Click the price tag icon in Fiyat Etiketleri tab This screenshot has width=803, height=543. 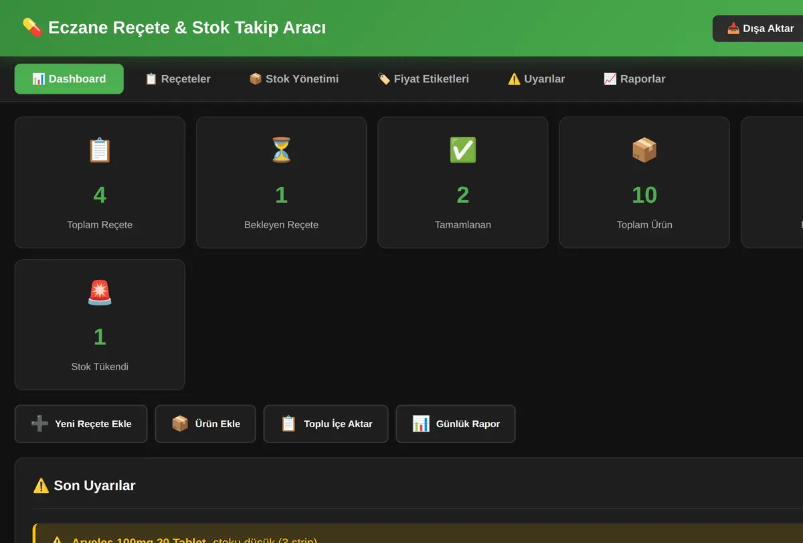click(384, 79)
